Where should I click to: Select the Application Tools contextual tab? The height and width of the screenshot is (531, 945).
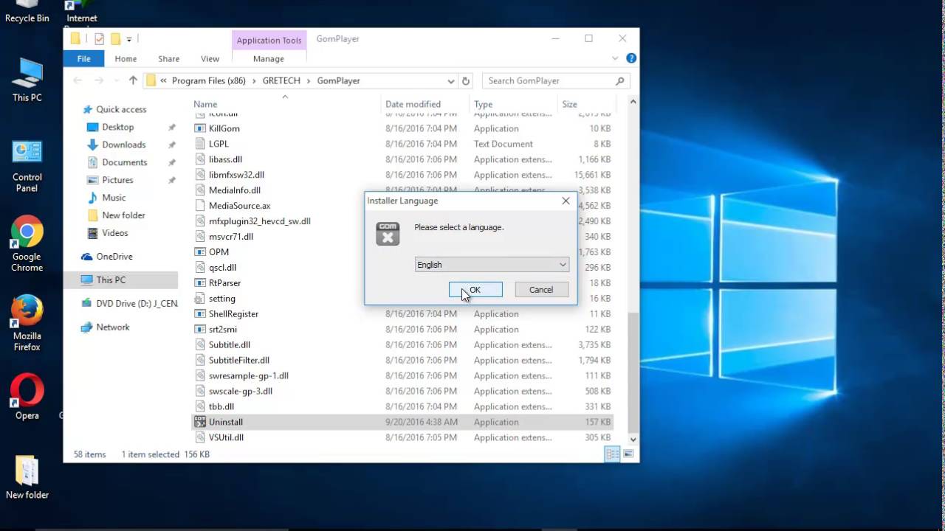click(x=269, y=41)
